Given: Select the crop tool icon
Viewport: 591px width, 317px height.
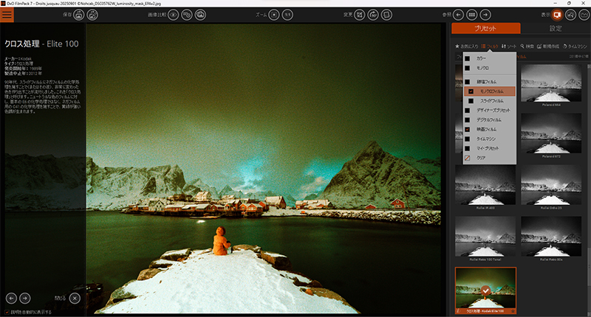Looking at the screenshot, I should [360, 15].
